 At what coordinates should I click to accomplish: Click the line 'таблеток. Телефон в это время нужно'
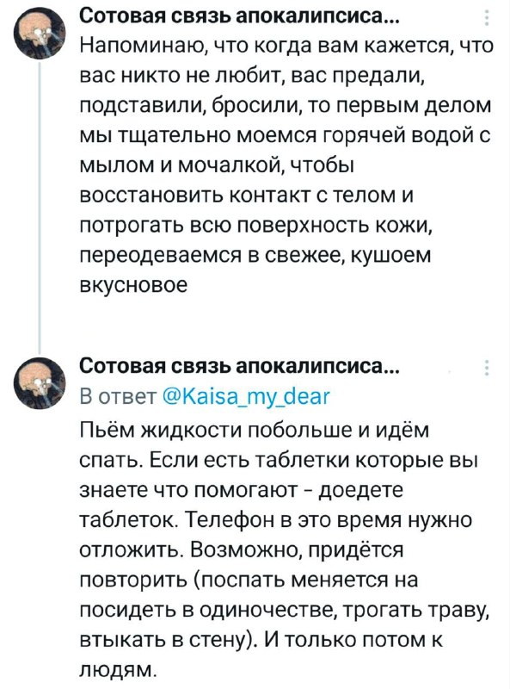276,521
